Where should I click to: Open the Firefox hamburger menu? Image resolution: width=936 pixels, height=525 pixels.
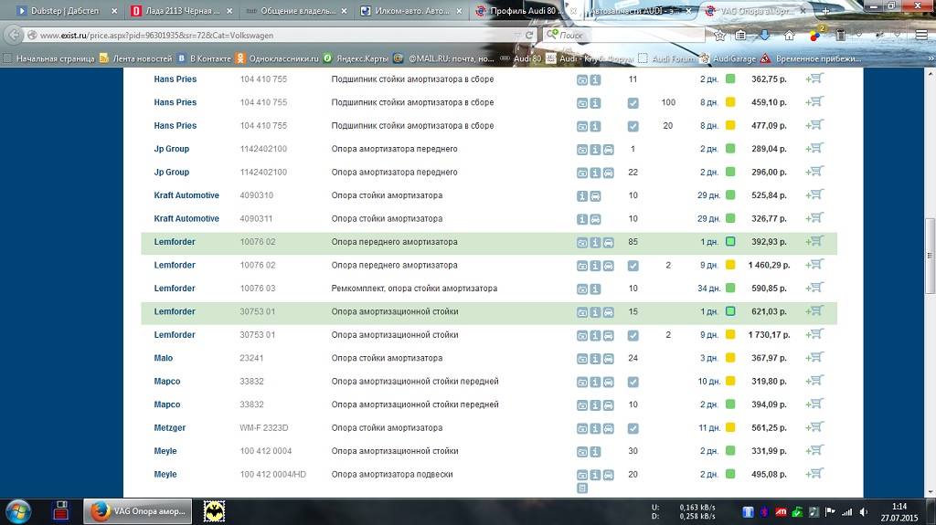pyautogui.click(x=921, y=36)
